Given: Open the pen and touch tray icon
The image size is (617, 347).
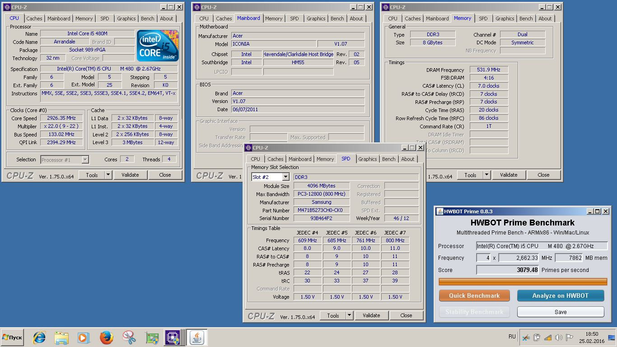Looking at the screenshot, I should (526, 338).
